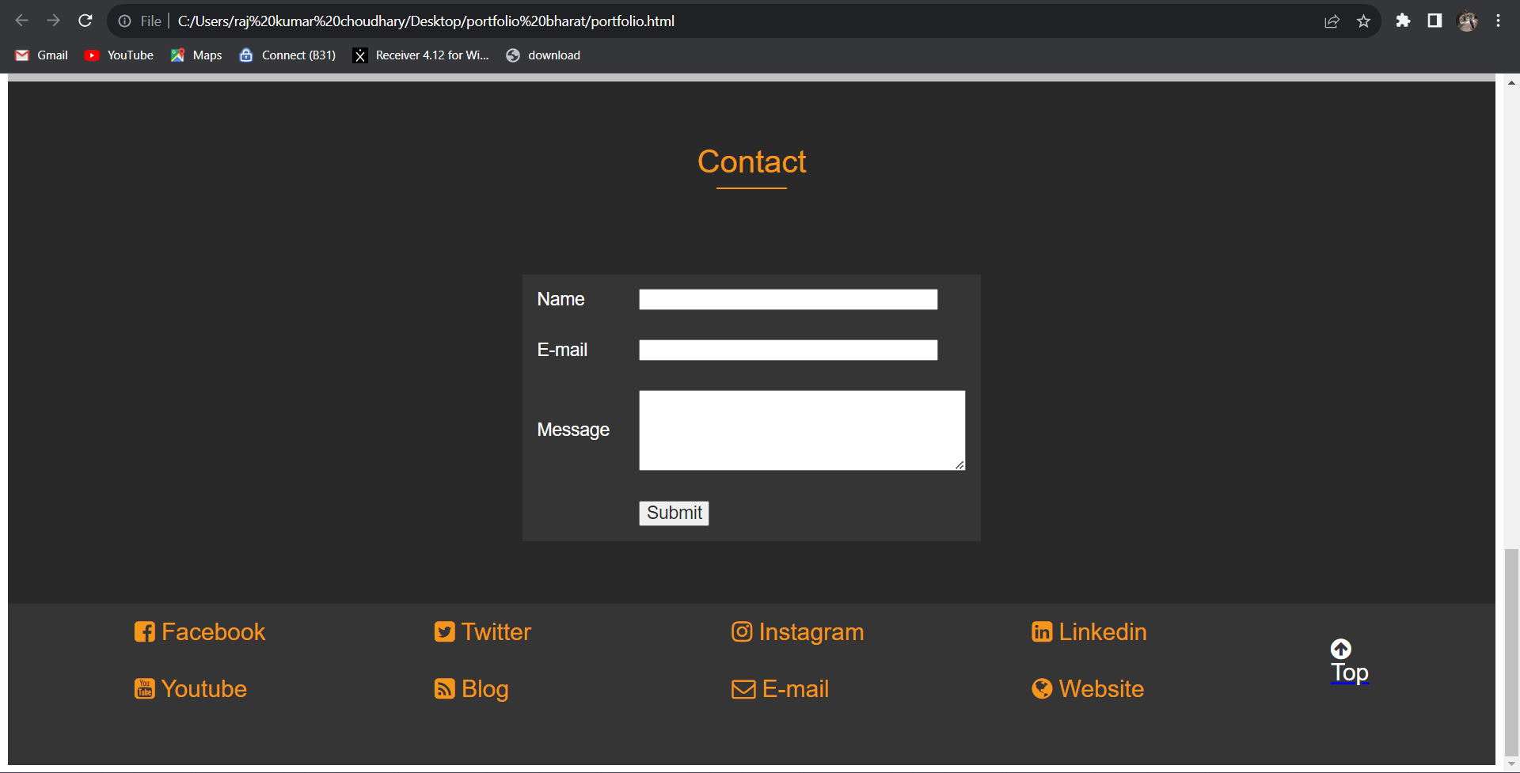Click inside the Message textarea
The width and height of the screenshot is (1520, 773).
point(801,430)
